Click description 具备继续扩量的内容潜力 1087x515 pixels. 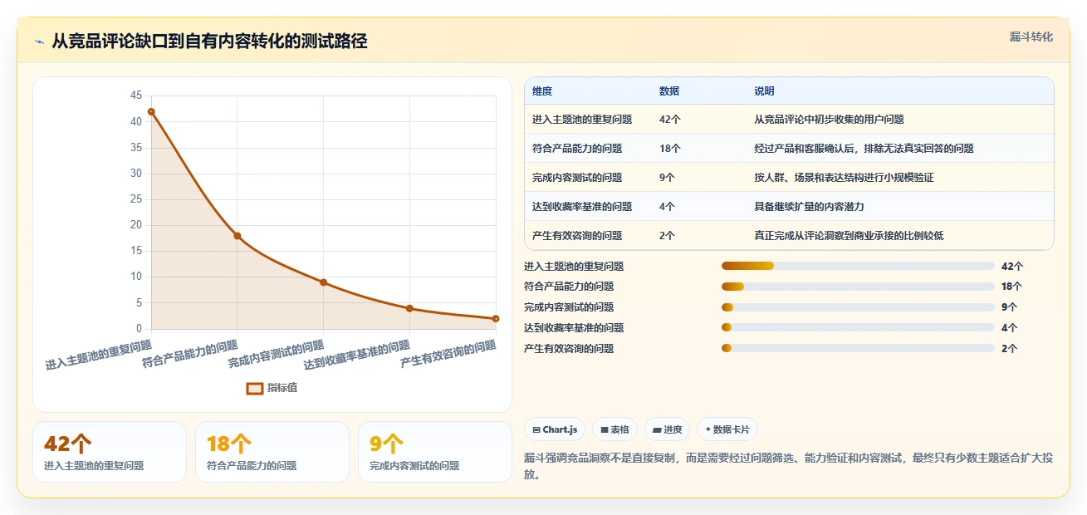[809, 207]
